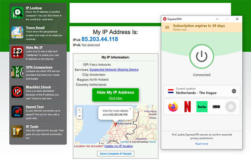Open the Hide My IP sidebar link

(34, 47)
